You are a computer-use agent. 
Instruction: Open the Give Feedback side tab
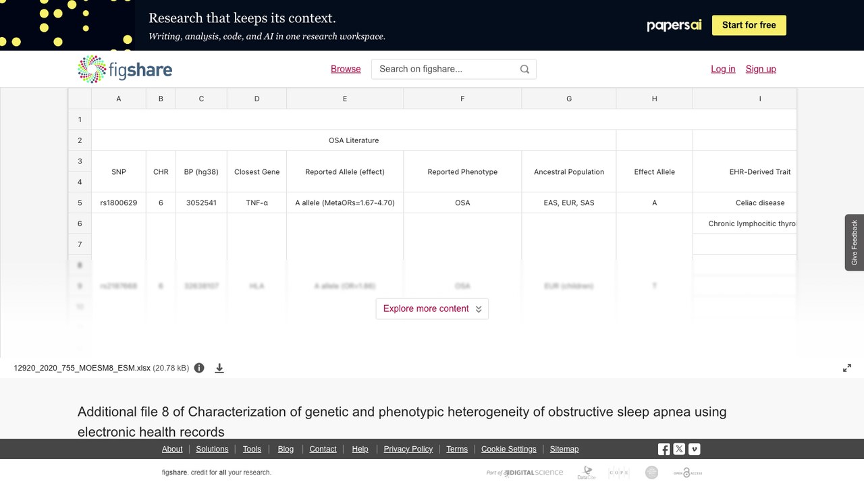point(855,242)
